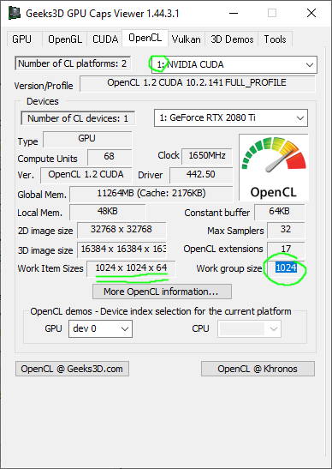
Task: Click the Work Item Sizes field
Action: tap(131, 268)
